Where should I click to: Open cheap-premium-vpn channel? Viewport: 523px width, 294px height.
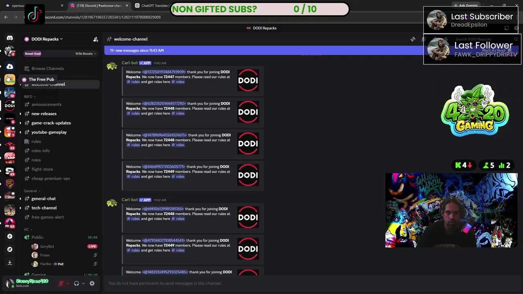(60, 178)
